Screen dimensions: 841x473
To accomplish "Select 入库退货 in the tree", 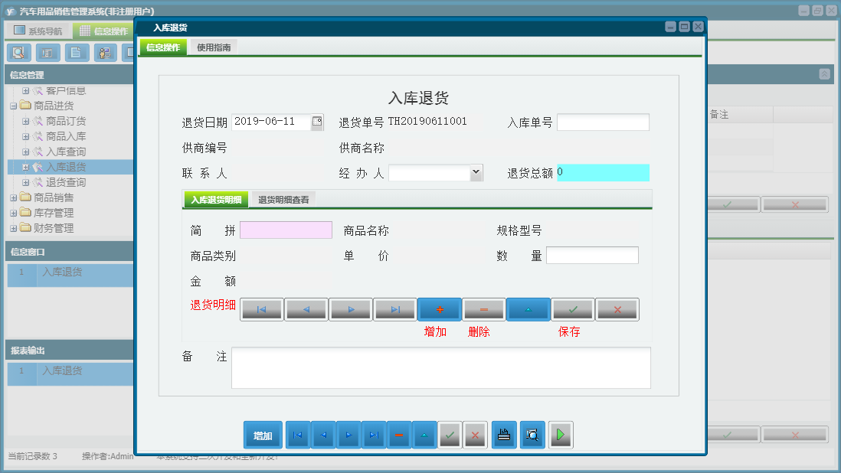I will pos(65,167).
